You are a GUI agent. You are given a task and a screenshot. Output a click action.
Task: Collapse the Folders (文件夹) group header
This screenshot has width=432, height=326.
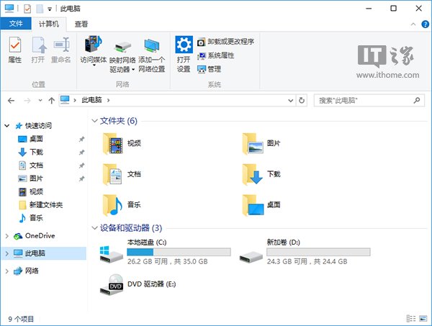coord(95,121)
